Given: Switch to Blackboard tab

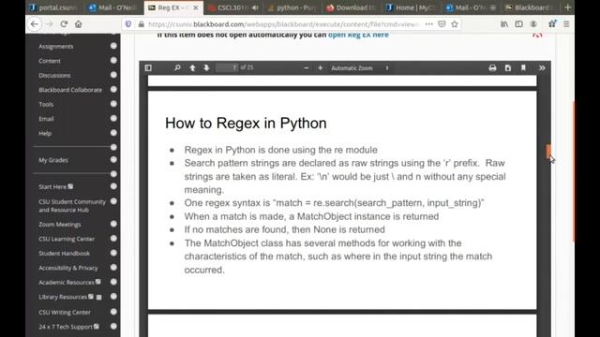Looking at the screenshot, I should click(530, 7).
